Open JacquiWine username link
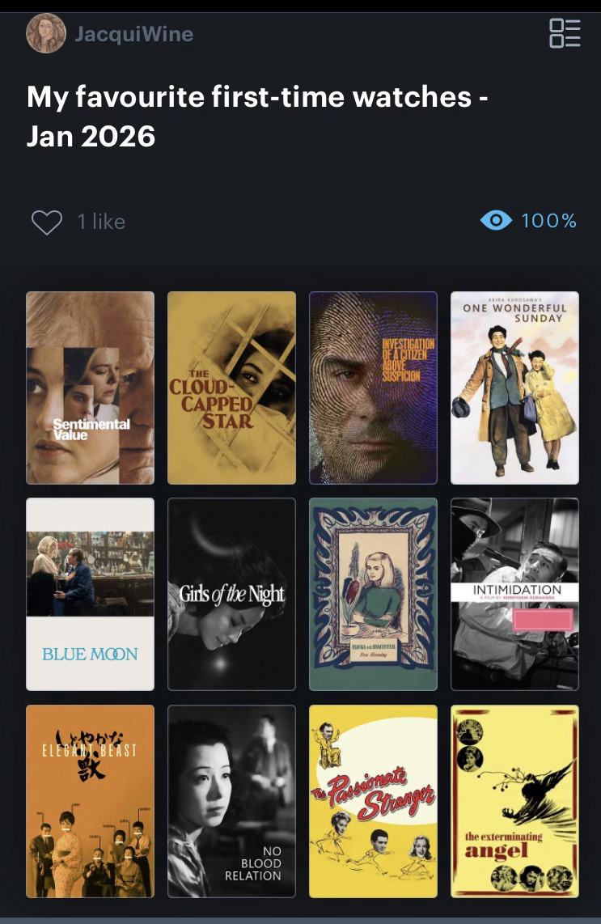The height and width of the screenshot is (924, 601). click(133, 34)
